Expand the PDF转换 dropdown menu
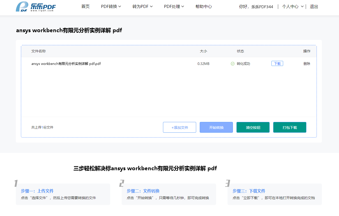This screenshot has height=216, width=339. tap(111, 7)
